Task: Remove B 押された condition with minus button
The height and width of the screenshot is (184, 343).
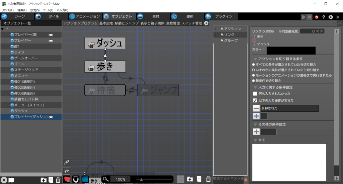Action: tap(256, 108)
